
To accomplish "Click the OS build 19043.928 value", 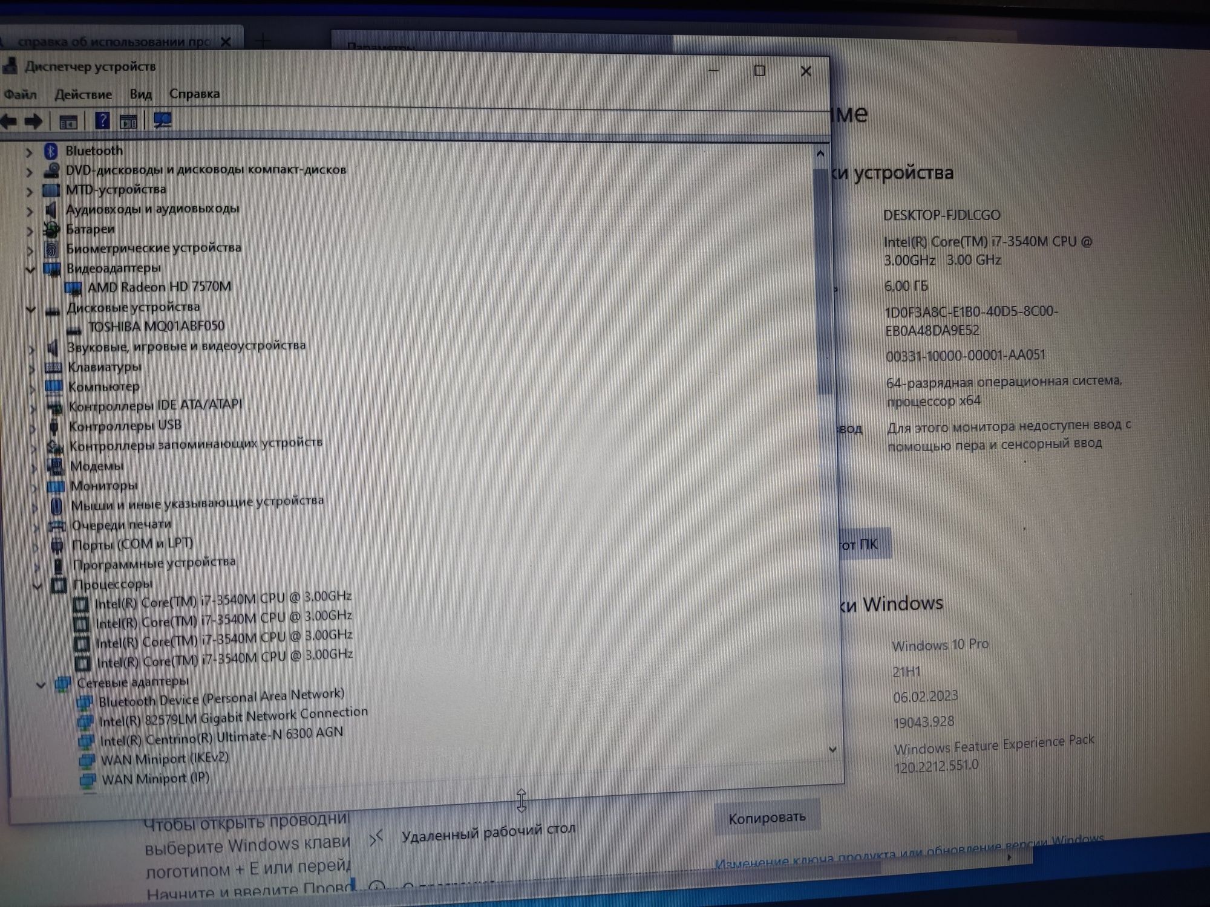I will point(923,722).
